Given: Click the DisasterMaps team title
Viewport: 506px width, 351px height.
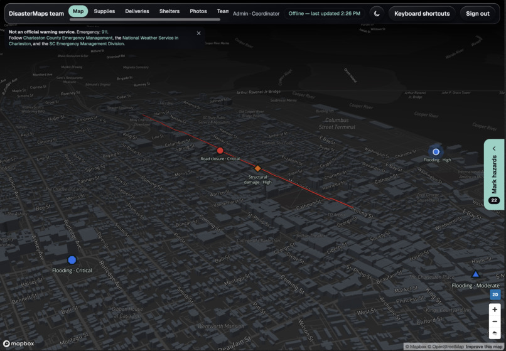Looking at the screenshot, I should [36, 14].
